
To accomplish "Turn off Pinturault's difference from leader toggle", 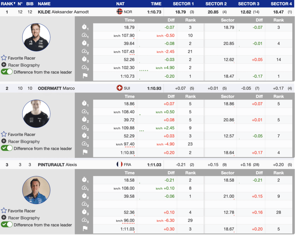I will (7, 225).
